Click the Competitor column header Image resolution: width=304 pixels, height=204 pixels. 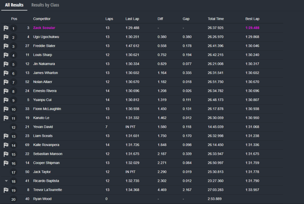coord(42,19)
